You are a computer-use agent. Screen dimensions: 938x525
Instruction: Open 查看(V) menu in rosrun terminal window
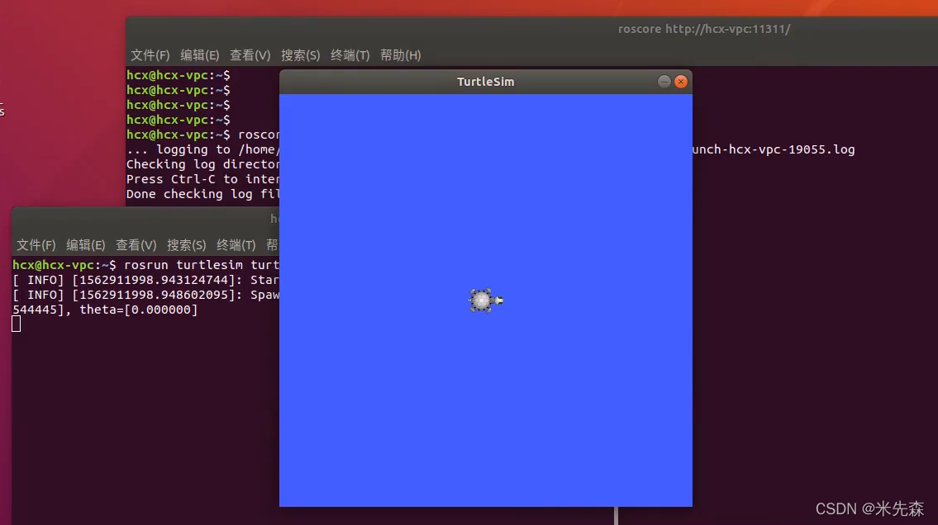[136, 245]
